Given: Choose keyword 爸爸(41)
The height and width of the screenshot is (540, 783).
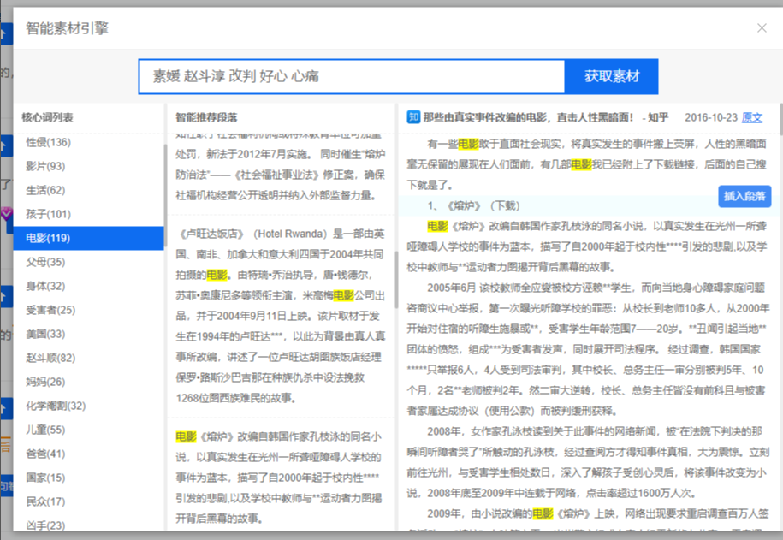Looking at the screenshot, I should pos(88,454).
